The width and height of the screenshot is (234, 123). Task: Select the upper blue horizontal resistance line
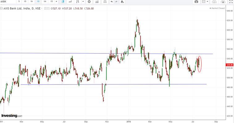(x=106, y=54)
